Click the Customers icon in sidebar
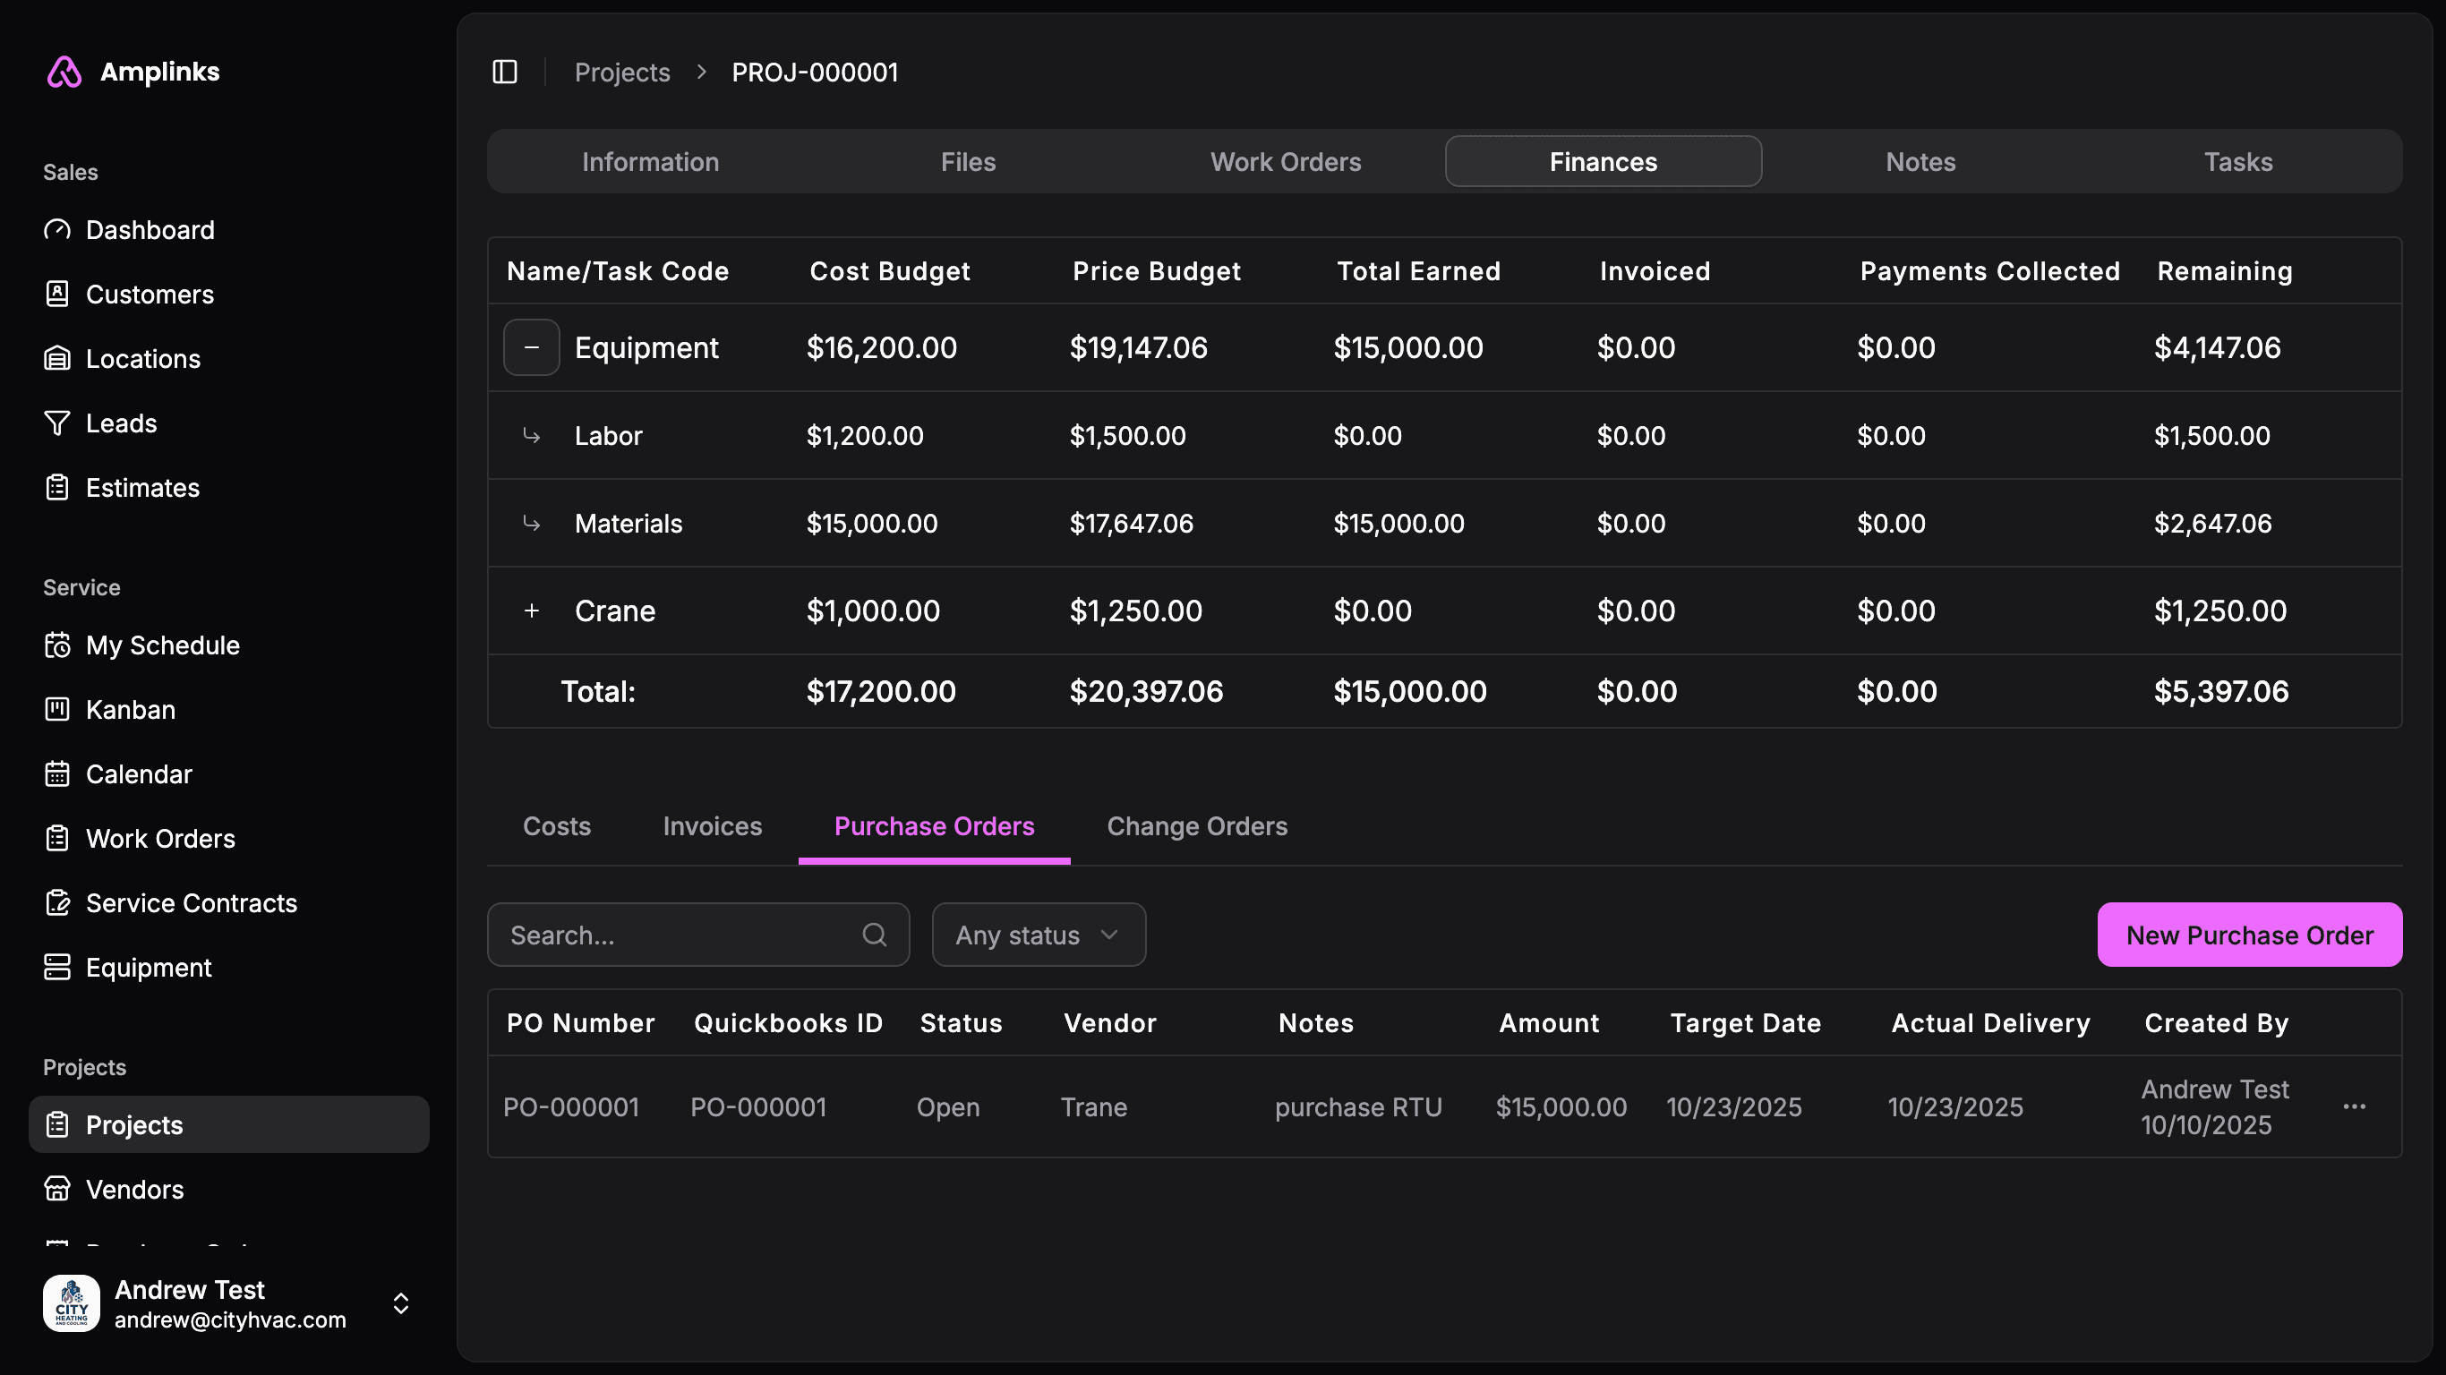Viewport: 2446px width, 1375px height. click(57, 295)
